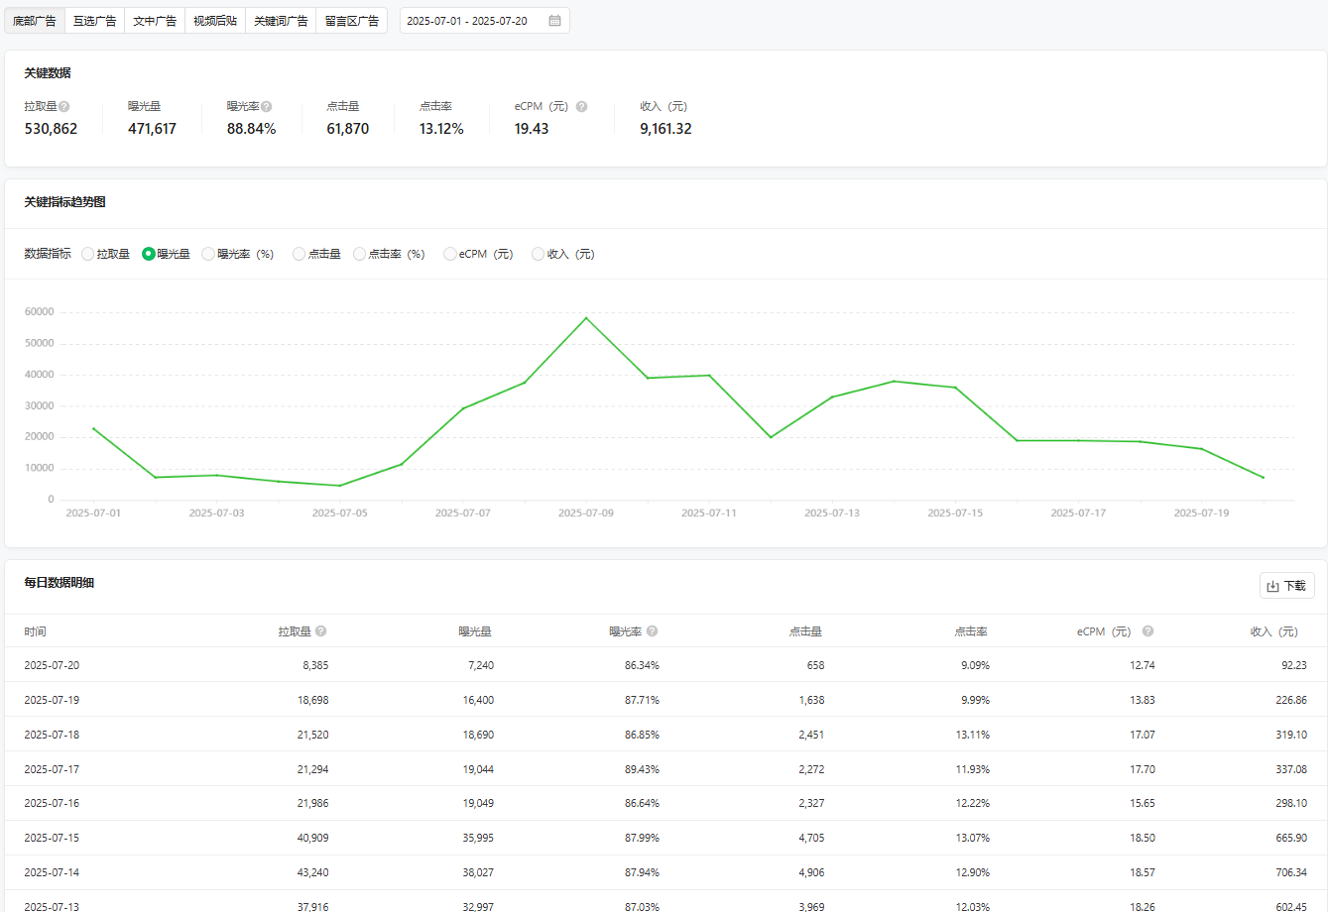The image size is (1328, 912).
Task: Click the 92.23 收入 cell
Action: 1294,665
